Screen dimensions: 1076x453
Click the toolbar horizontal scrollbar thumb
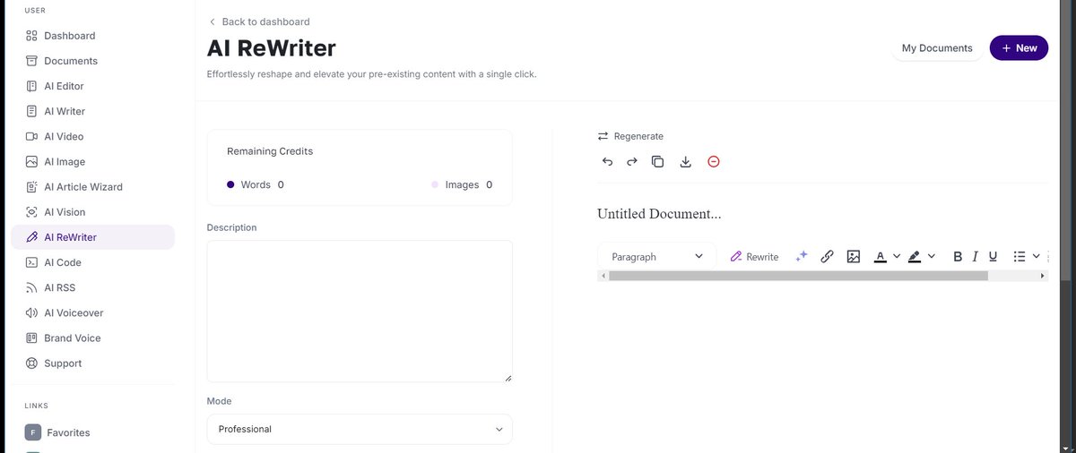pos(798,276)
